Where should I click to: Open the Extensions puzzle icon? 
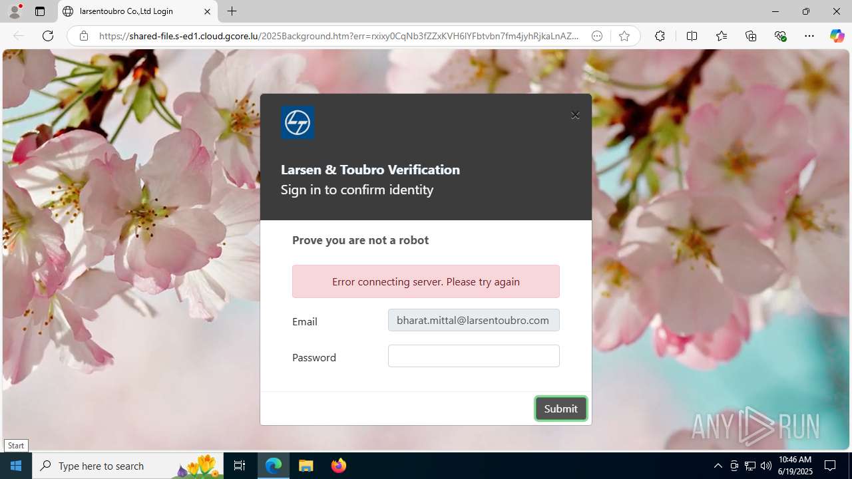(660, 36)
